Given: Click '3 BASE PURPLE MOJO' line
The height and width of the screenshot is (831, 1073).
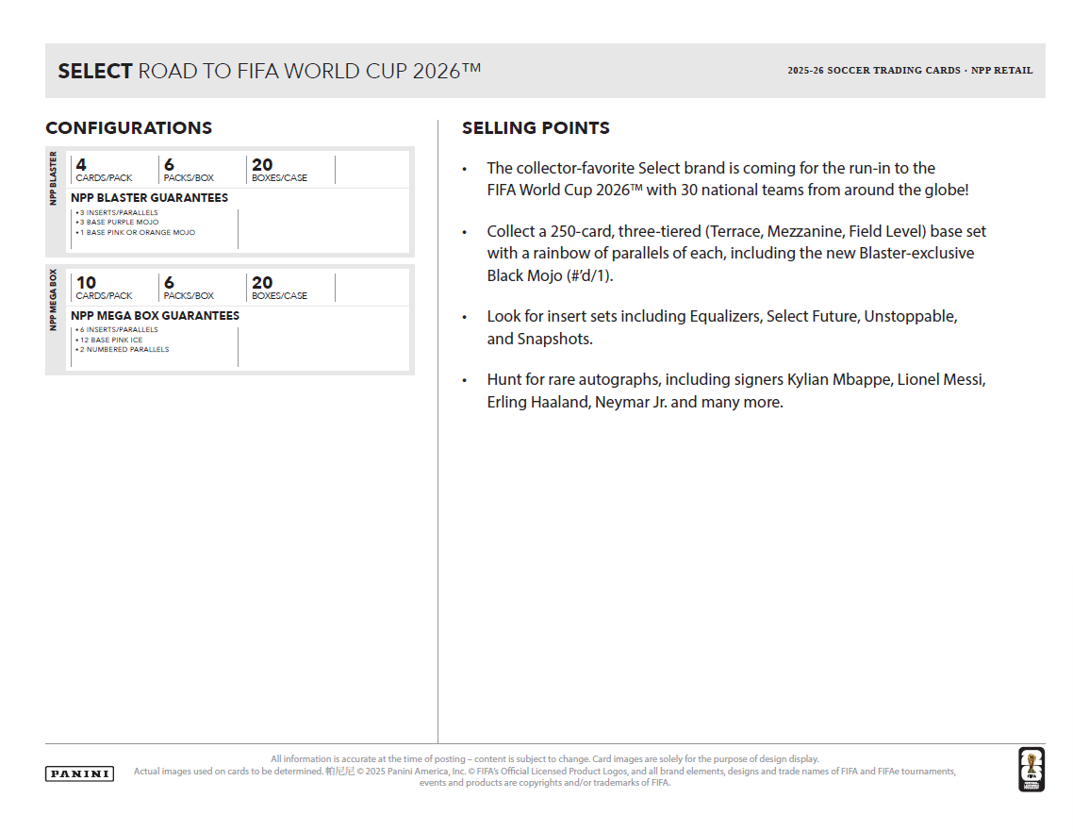Looking at the screenshot, I should point(117,223).
